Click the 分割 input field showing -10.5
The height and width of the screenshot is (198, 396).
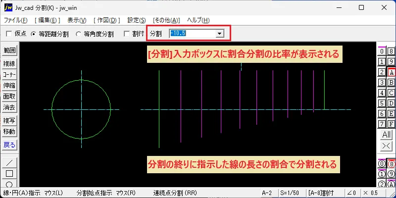pyautogui.click(x=193, y=33)
